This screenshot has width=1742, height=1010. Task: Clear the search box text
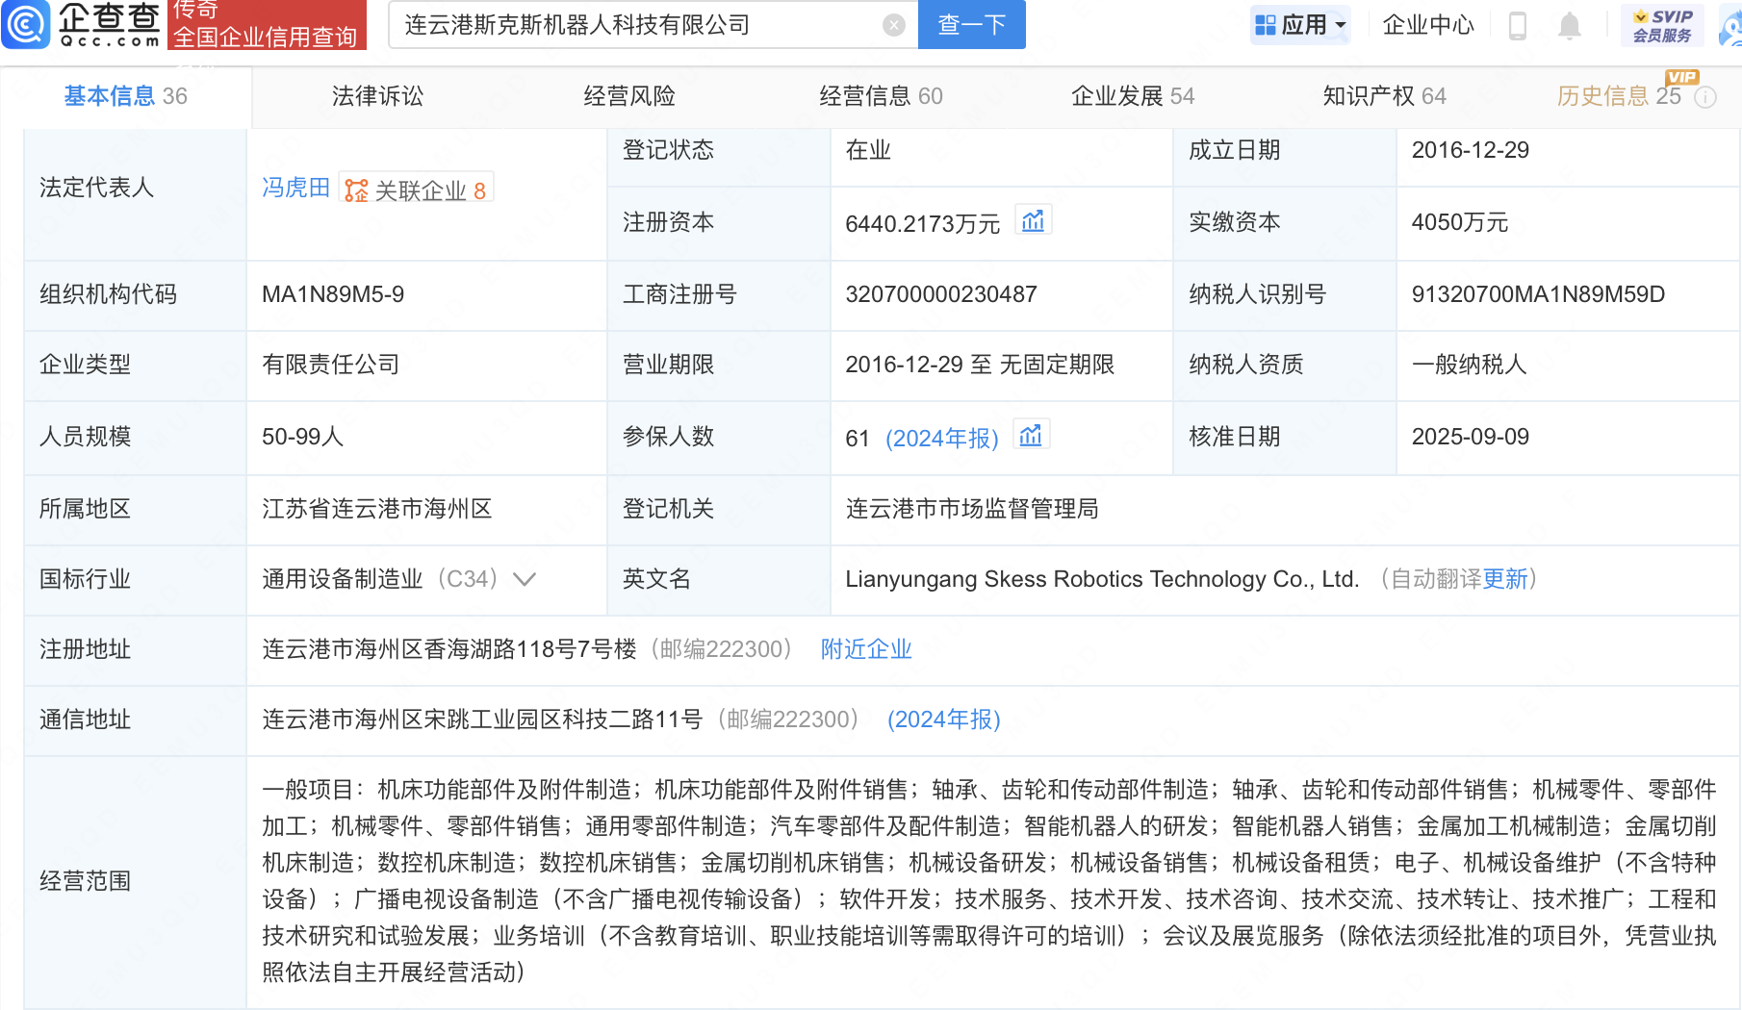pyautogui.click(x=893, y=25)
